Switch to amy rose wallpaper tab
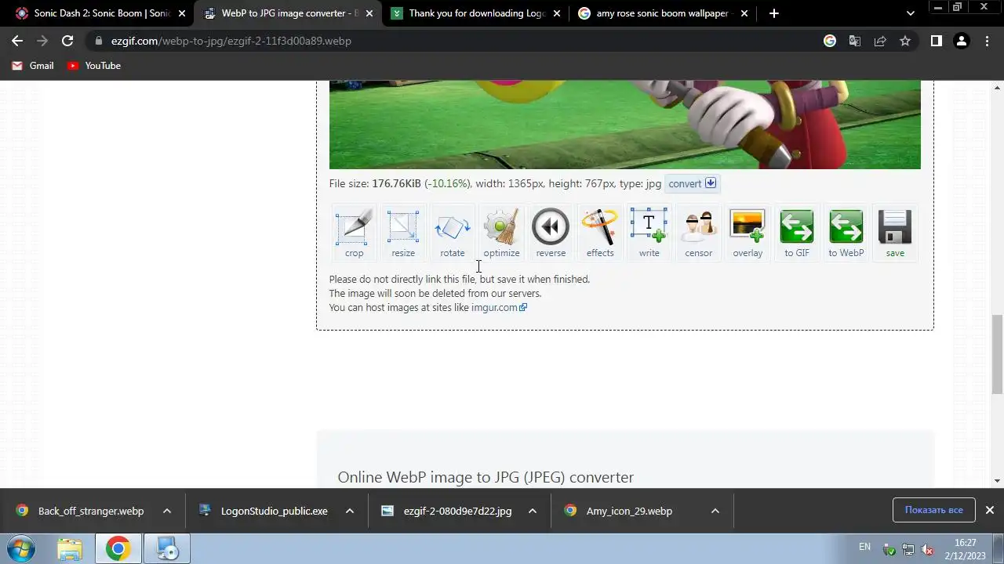This screenshot has height=564, width=1004. tap(662, 13)
